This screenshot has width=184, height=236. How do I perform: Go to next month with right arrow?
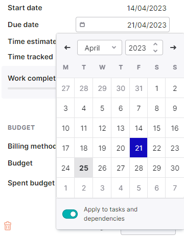pos(173,48)
